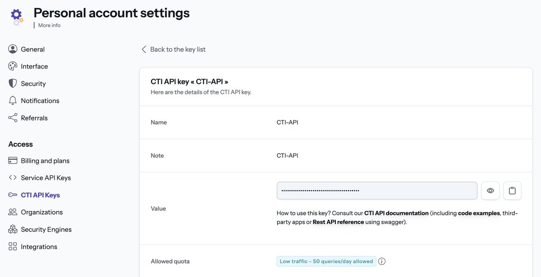Copy key value with clipboard button
This screenshot has height=277, width=541.
[512, 191]
